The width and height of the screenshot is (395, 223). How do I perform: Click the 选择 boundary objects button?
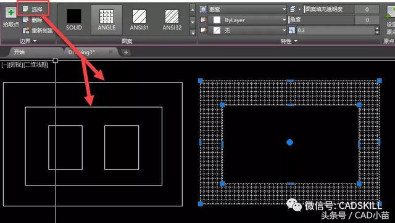pyautogui.click(x=33, y=10)
